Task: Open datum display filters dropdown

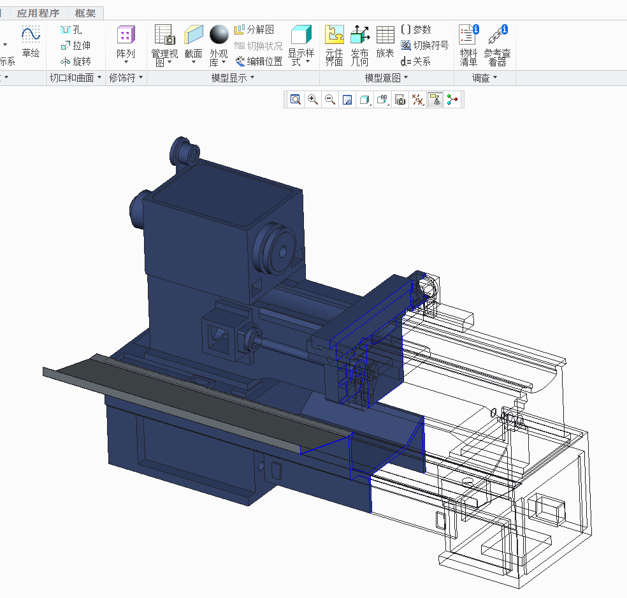Action: (x=417, y=99)
